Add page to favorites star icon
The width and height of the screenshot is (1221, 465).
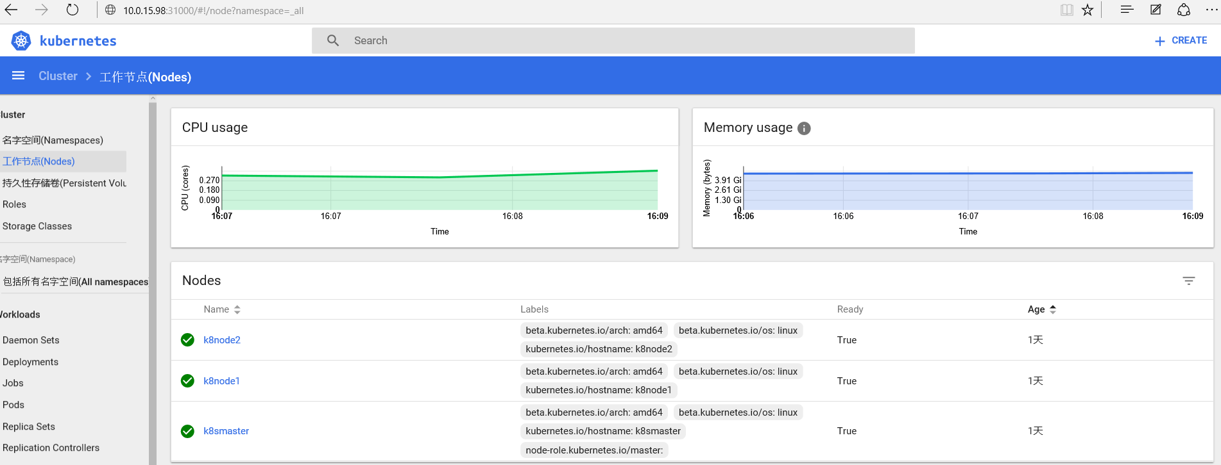[x=1088, y=10]
